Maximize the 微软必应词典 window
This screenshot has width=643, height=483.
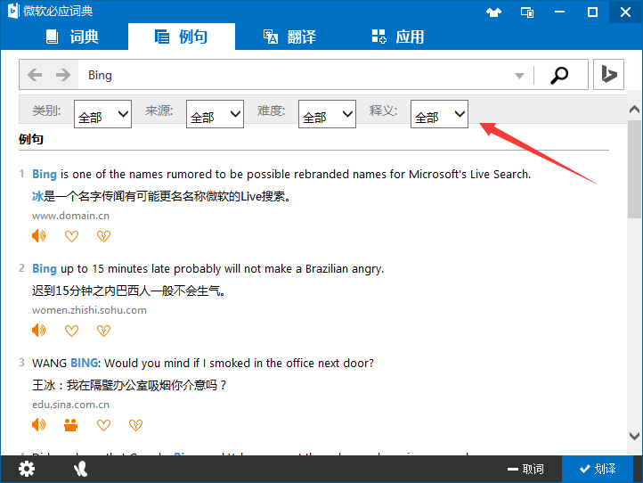click(x=592, y=12)
